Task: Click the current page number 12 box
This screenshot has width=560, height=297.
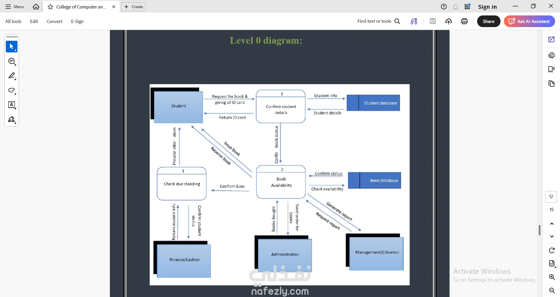Action: click(x=551, y=197)
